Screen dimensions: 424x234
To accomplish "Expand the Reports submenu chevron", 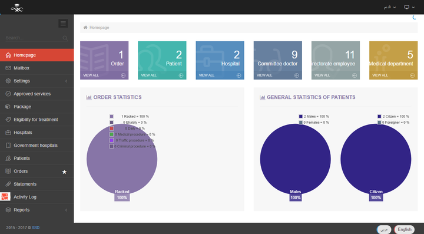I will click(x=66, y=210).
